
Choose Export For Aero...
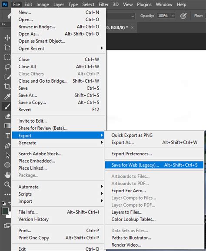point(154,191)
